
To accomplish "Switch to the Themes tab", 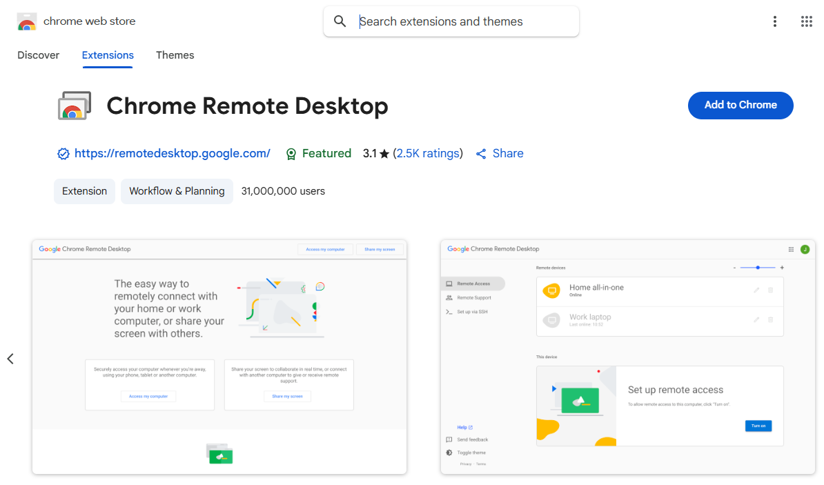I will [x=175, y=55].
